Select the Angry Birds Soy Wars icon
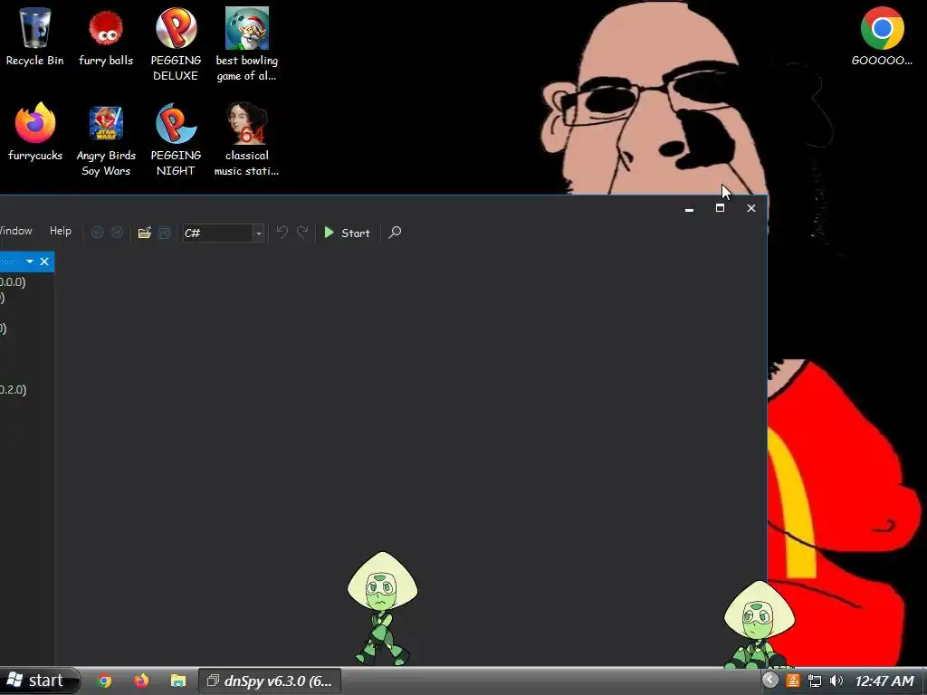The width and height of the screenshot is (927, 695). (x=106, y=140)
